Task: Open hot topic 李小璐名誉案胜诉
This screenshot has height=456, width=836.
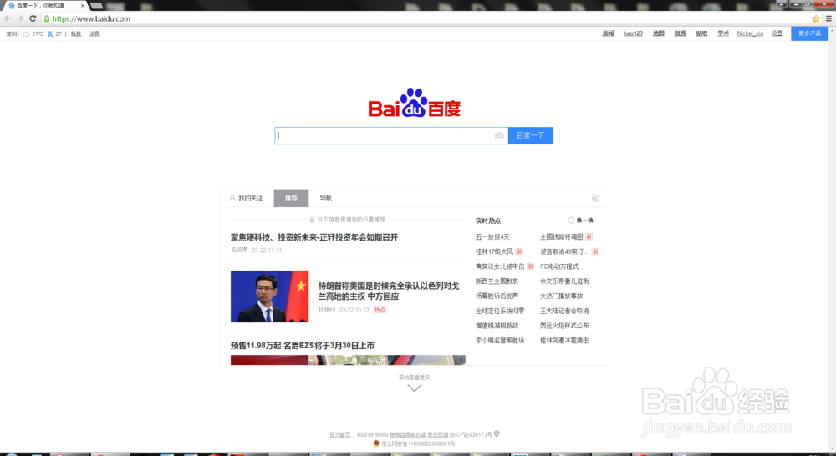Action: coord(500,341)
